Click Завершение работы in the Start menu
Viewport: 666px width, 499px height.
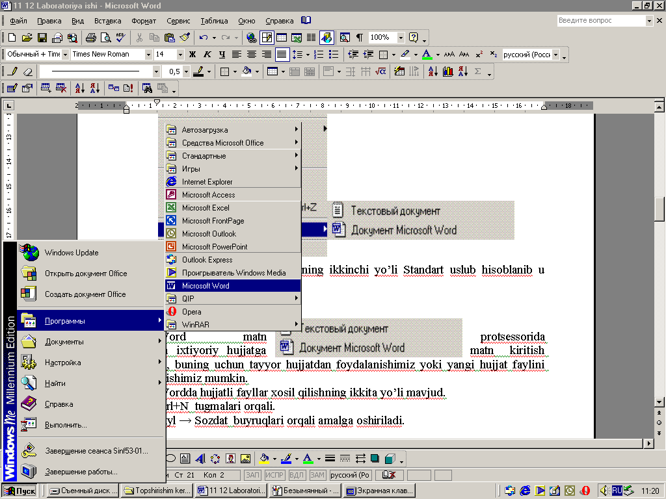(81, 472)
